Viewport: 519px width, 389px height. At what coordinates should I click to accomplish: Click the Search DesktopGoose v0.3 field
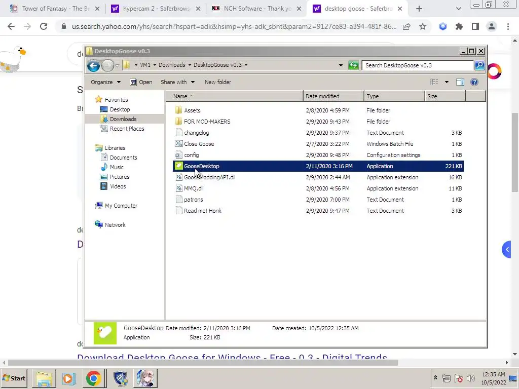click(x=418, y=65)
